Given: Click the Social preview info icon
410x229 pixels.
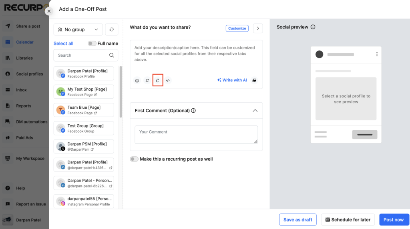Looking at the screenshot, I should [x=313, y=27].
